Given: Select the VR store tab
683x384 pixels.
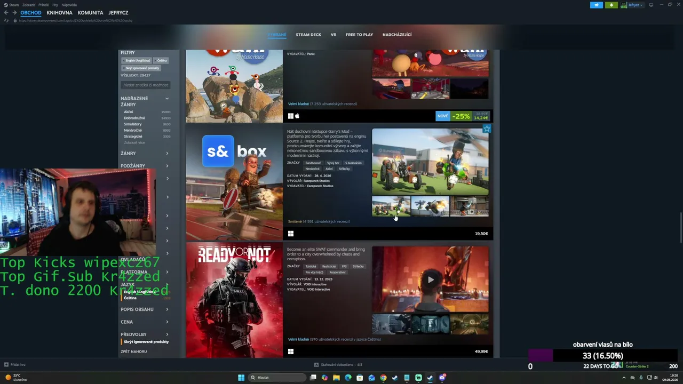Looking at the screenshot, I should (333, 35).
